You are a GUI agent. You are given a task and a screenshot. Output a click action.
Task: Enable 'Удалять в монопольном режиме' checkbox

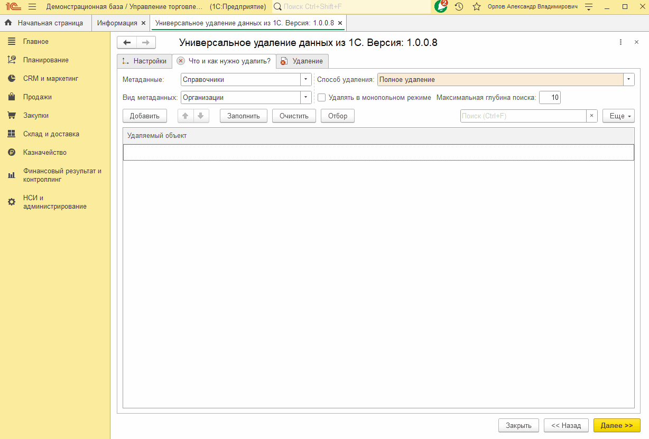pos(321,98)
